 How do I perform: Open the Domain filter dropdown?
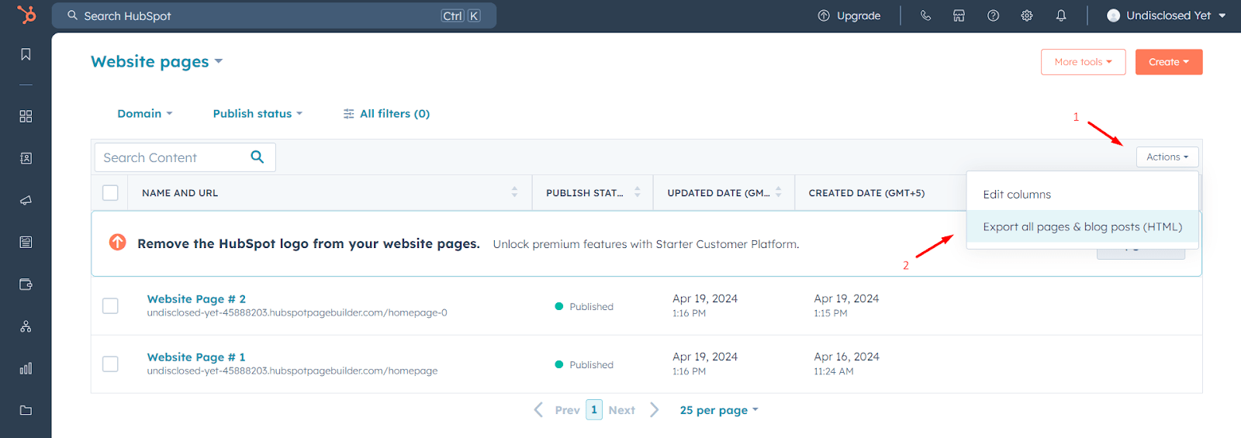[145, 113]
